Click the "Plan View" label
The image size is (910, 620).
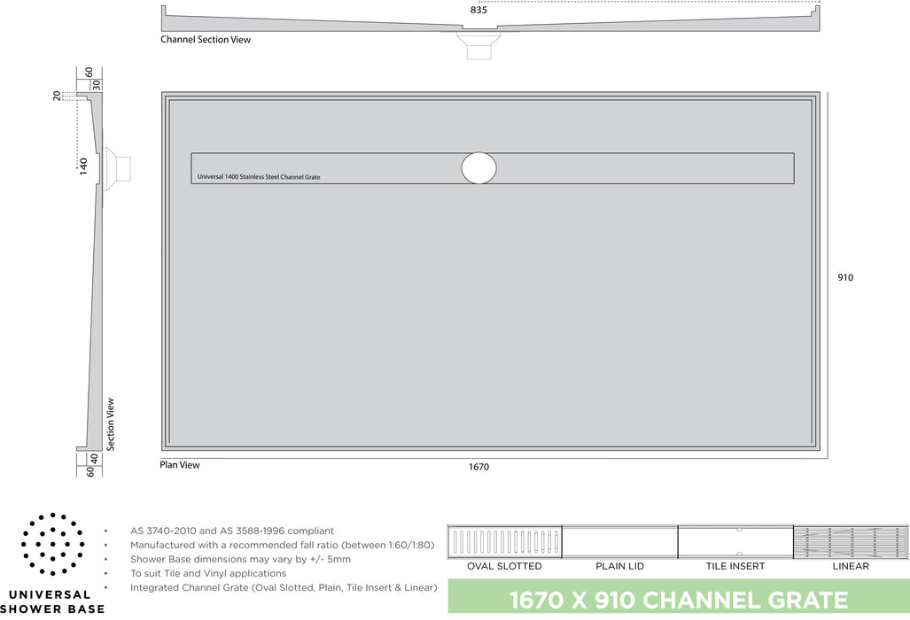click(x=180, y=465)
